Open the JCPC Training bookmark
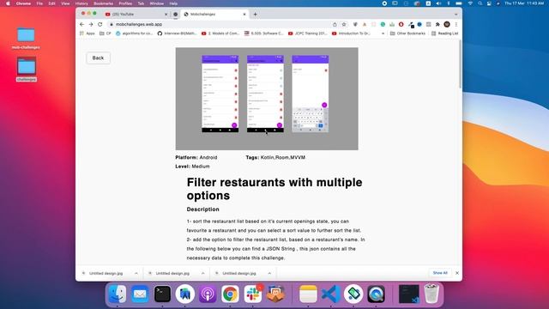Image resolution: width=549 pixels, height=309 pixels. click(307, 33)
